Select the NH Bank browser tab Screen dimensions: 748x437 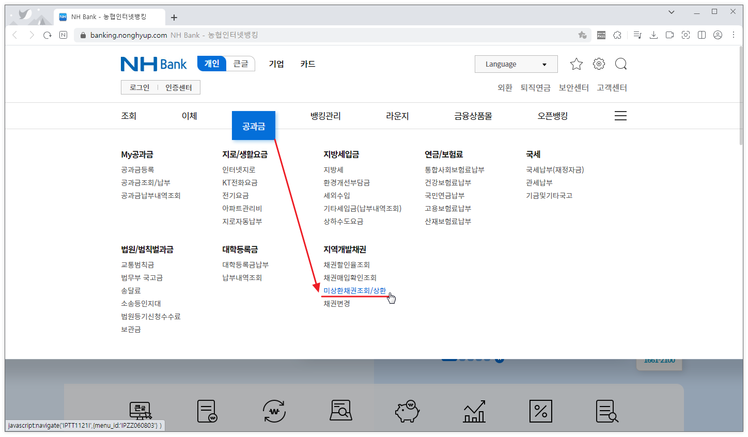pos(109,17)
